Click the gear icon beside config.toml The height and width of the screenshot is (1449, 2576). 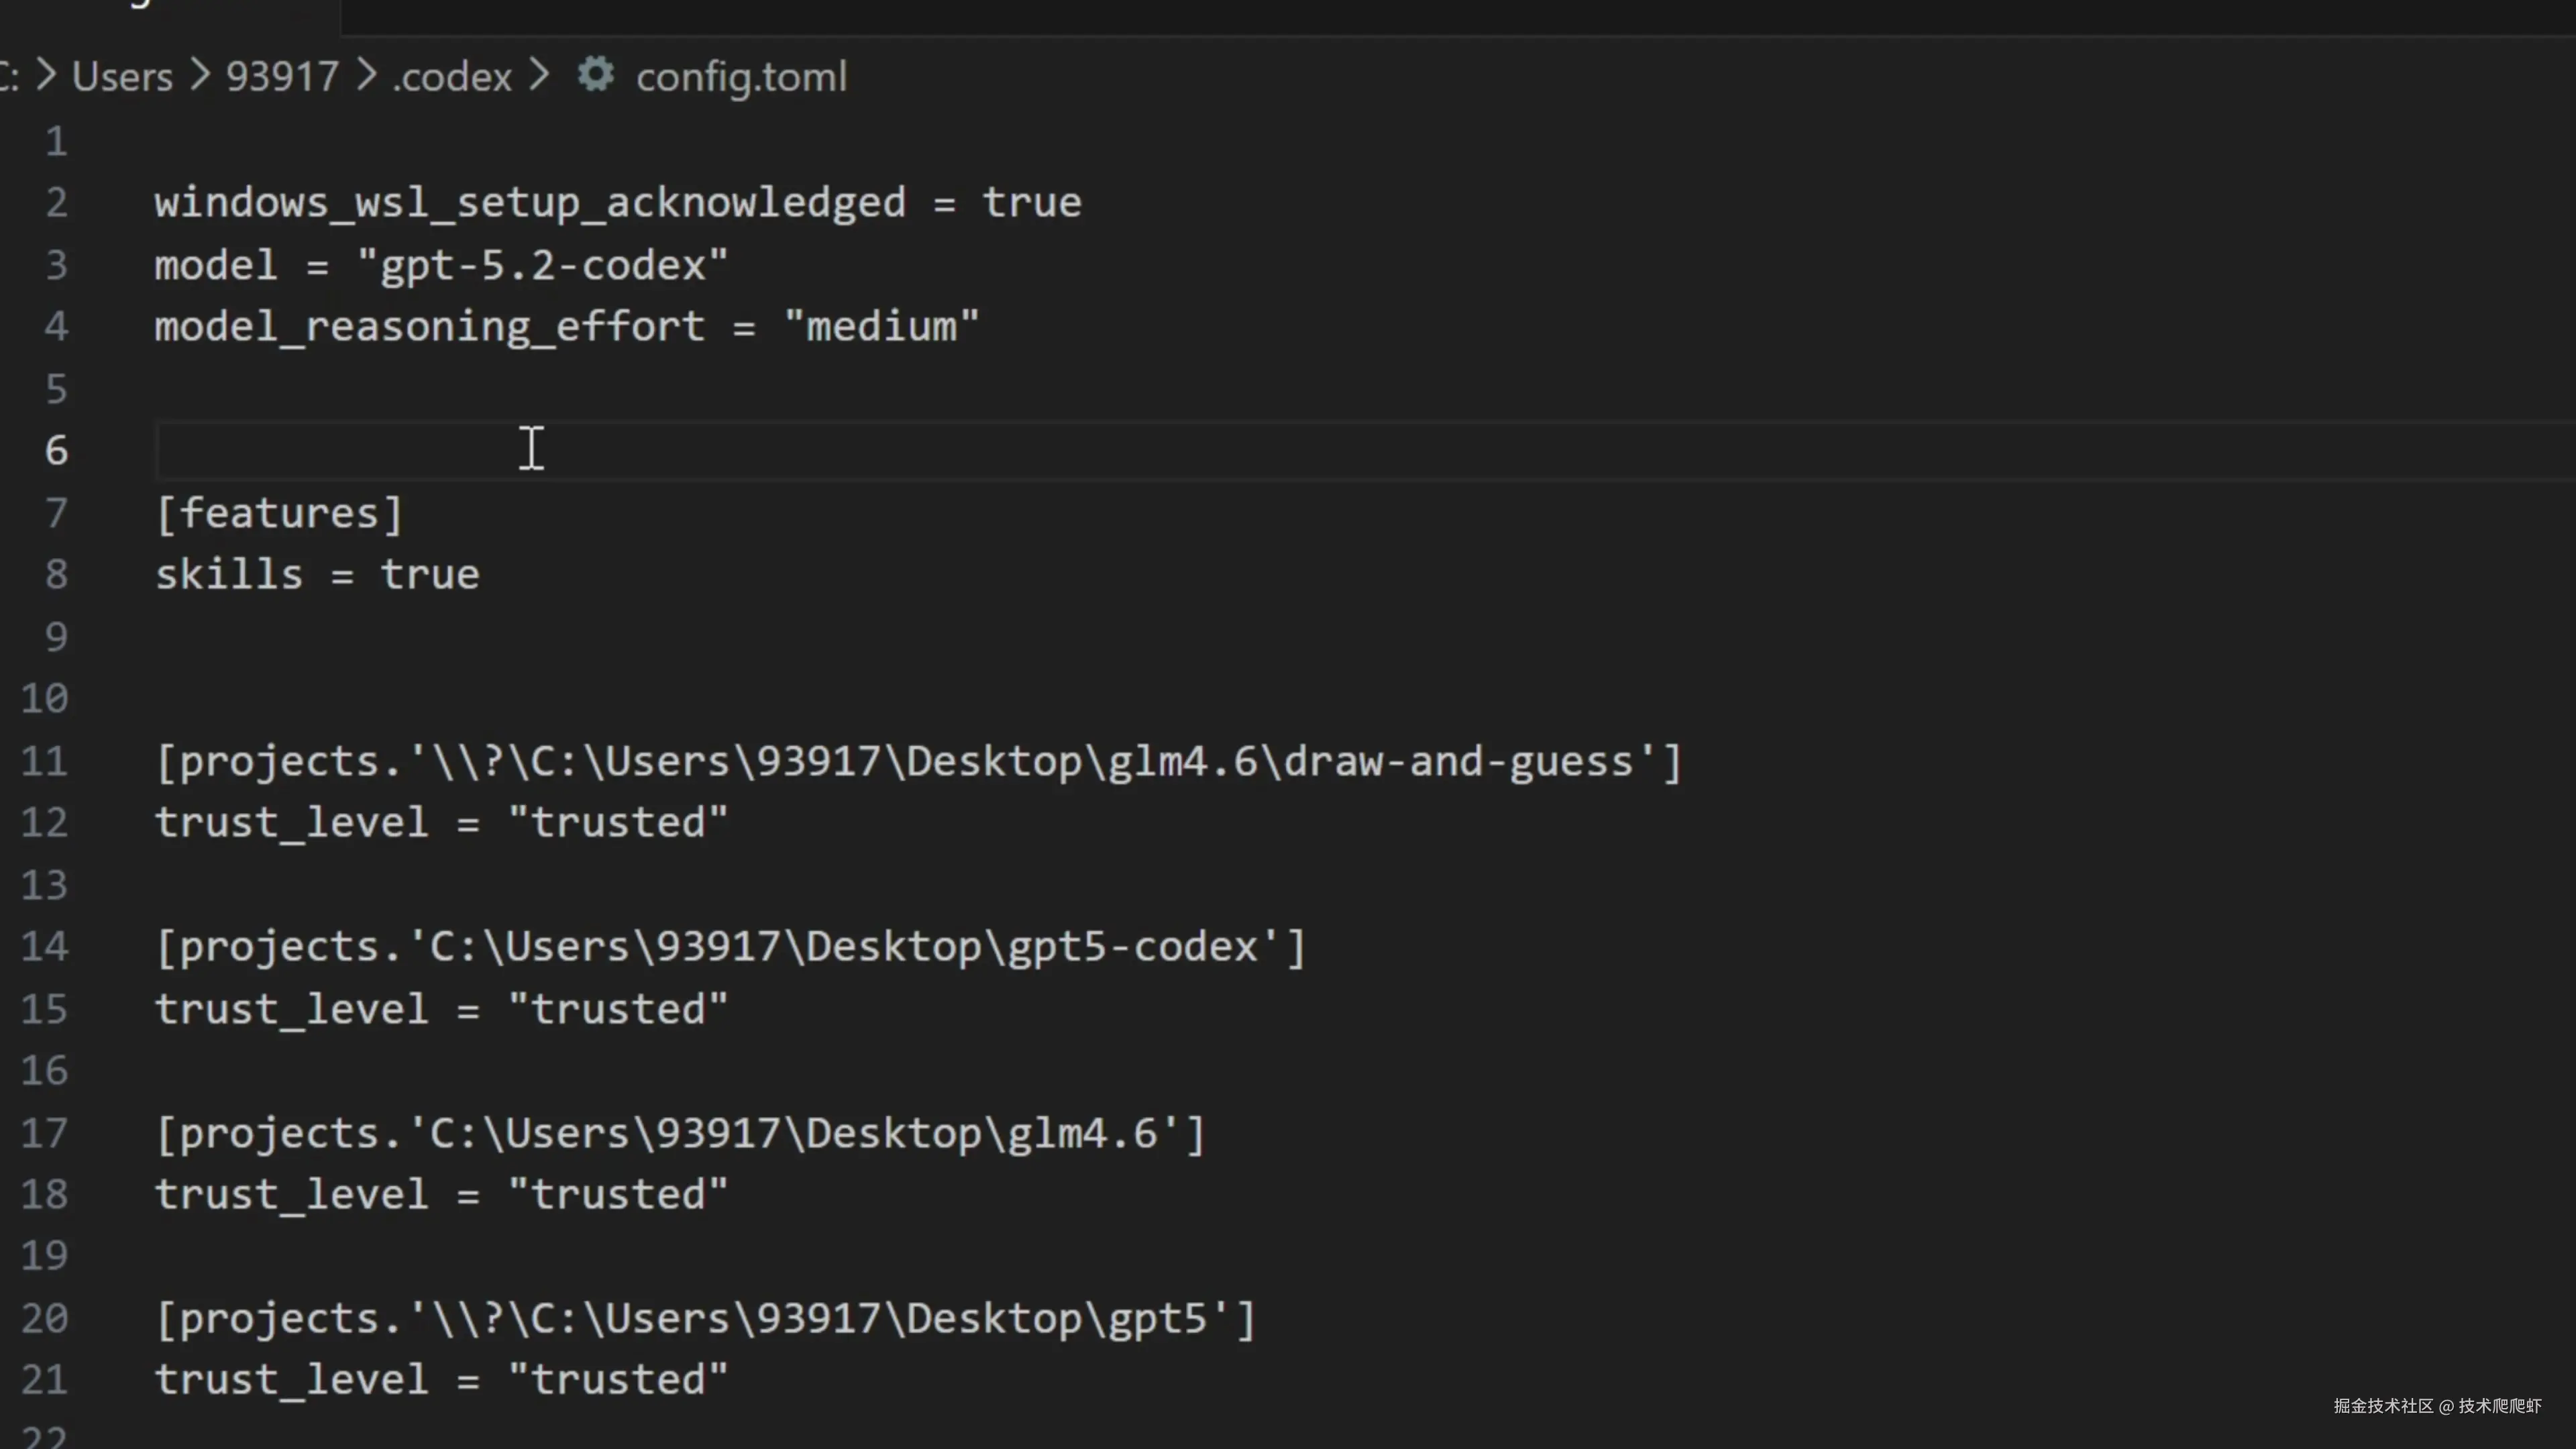coord(596,75)
